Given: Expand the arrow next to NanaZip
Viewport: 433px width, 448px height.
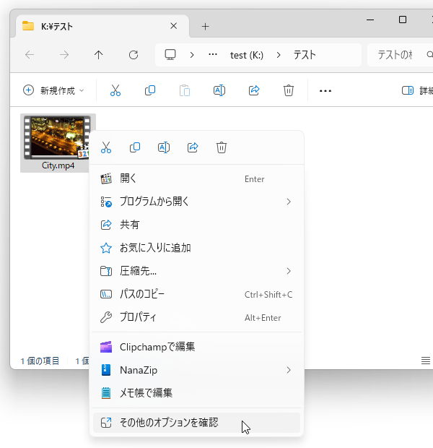Looking at the screenshot, I should click(289, 370).
